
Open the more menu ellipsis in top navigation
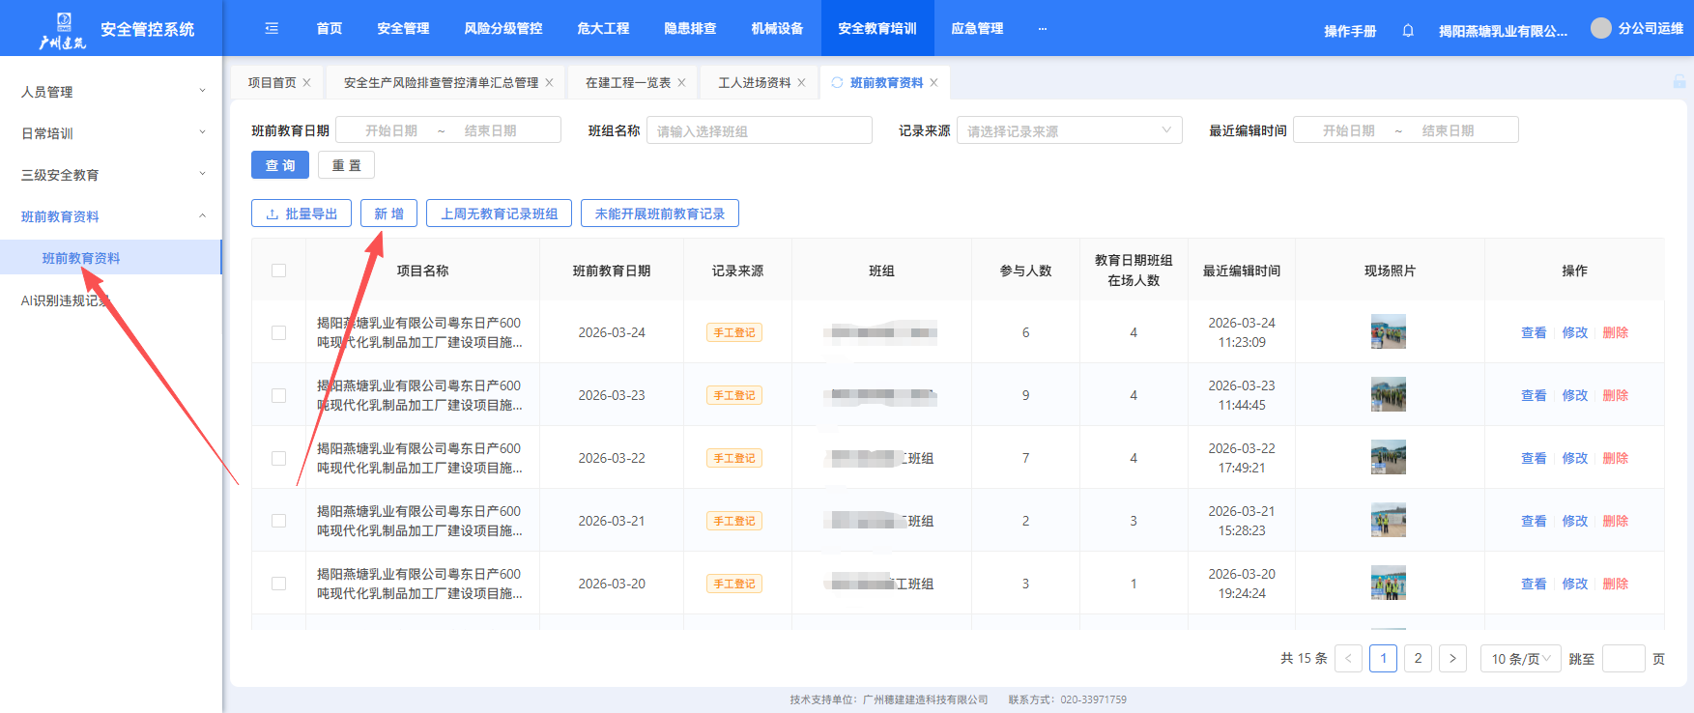(x=1042, y=29)
